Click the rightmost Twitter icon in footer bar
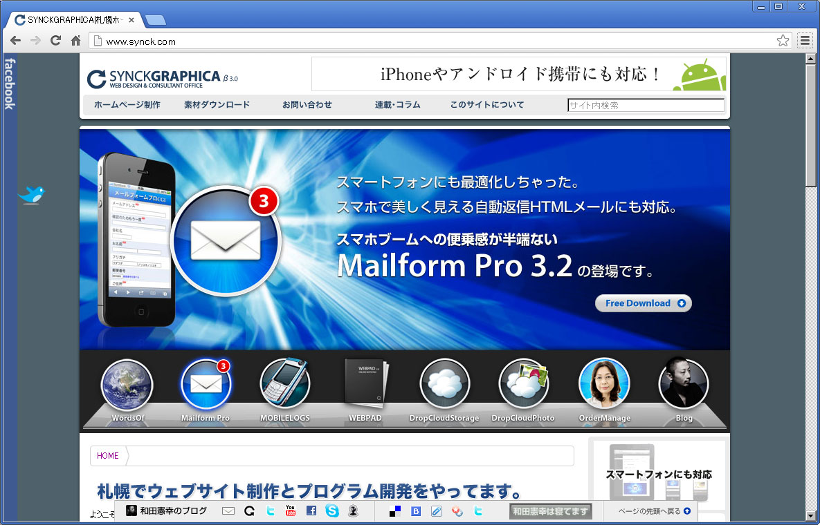Viewport: 820px width, 525px height. coord(478,511)
